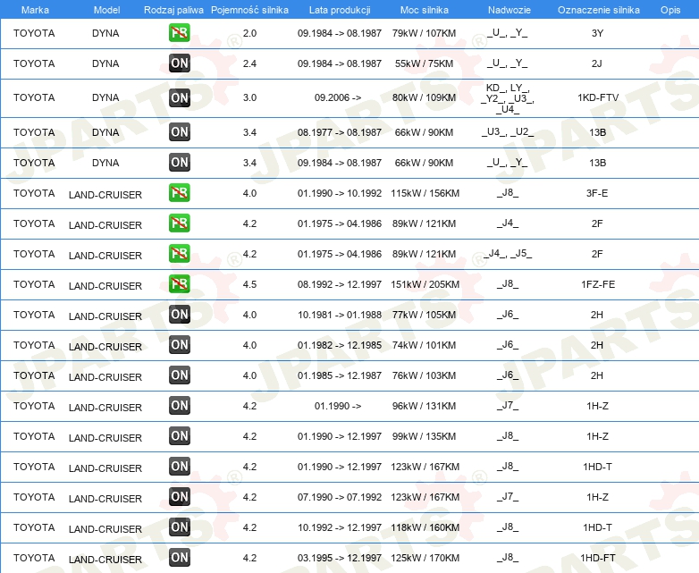Click the Pojemność silnika column header

[x=249, y=10]
